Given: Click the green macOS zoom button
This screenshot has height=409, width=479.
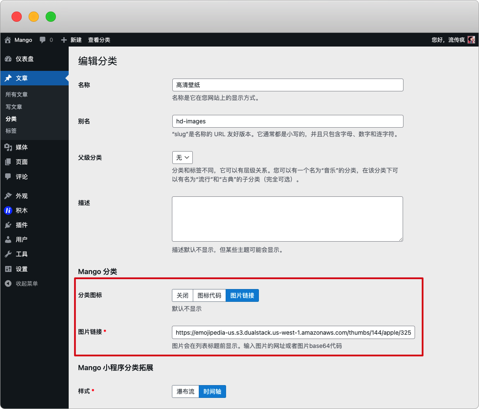Looking at the screenshot, I should point(51,17).
